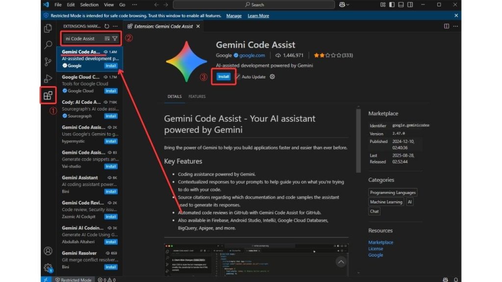Toggle Auto Update checkbox
Image resolution: width=502 pixels, height=282 pixels.
238,77
